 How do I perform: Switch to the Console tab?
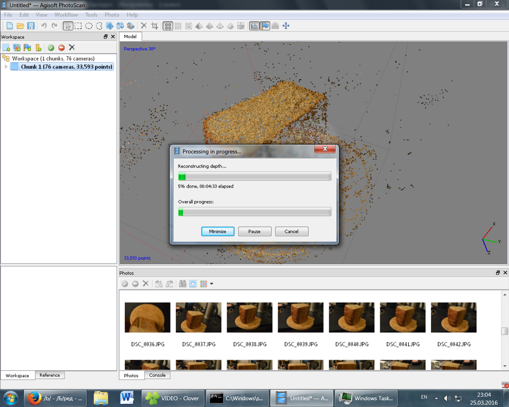157,375
